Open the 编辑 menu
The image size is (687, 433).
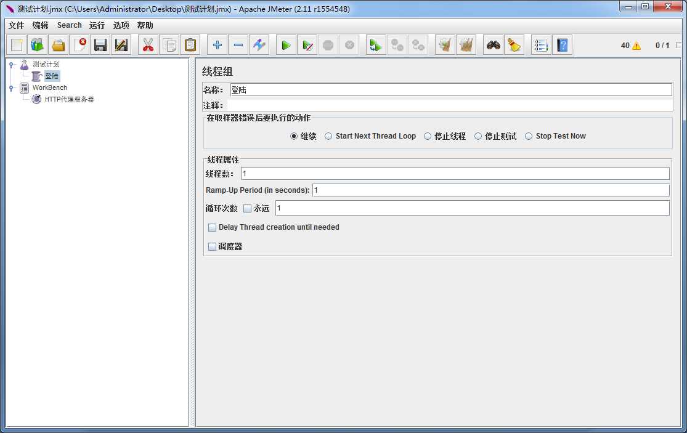point(40,25)
